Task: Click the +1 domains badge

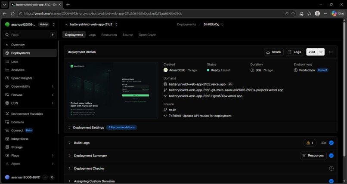Action: coord(230,84)
